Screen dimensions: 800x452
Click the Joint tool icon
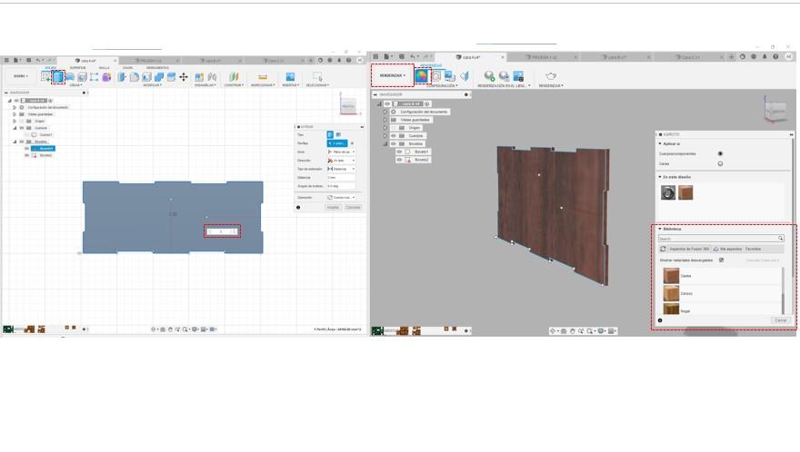(x=212, y=77)
